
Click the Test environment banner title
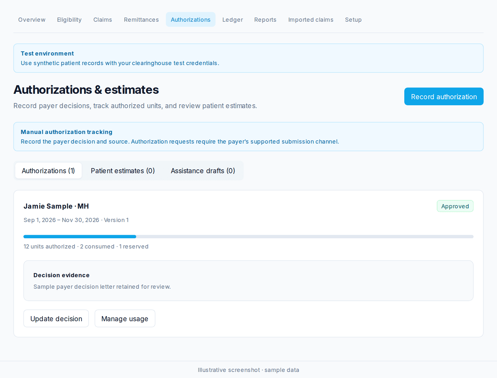(x=47, y=54)
